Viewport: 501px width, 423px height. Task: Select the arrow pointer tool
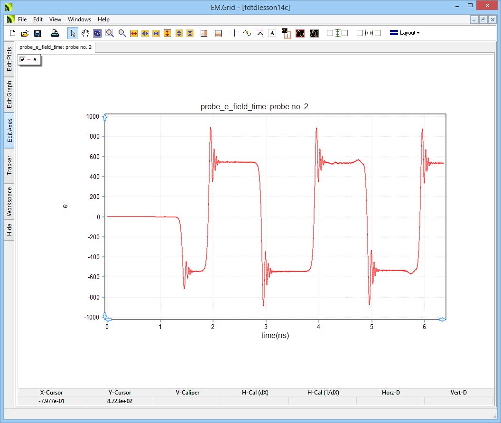[73, 33]
